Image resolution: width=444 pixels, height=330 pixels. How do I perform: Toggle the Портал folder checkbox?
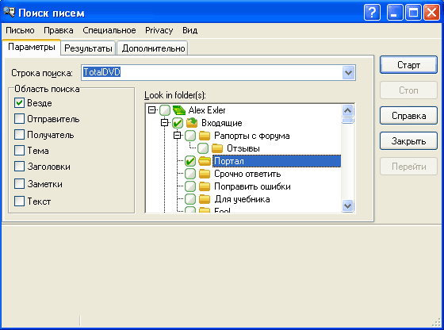190,161
